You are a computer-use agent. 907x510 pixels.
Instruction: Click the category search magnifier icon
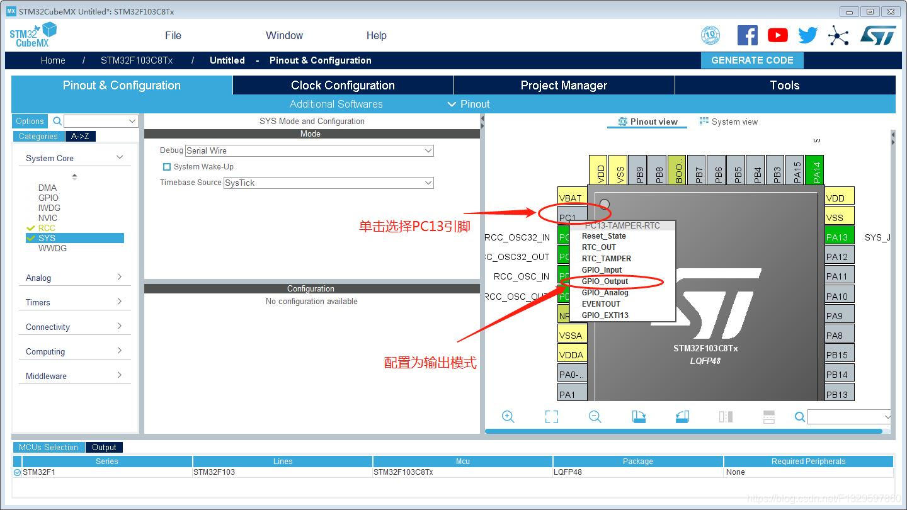[57, 121]
